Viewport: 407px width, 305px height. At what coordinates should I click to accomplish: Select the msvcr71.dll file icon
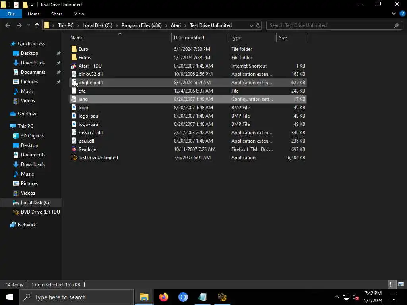coord(74,133)
